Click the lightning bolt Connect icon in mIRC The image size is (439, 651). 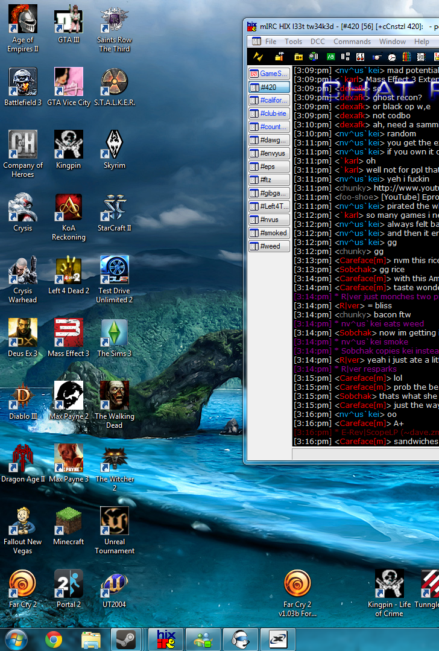pos(258,57)
